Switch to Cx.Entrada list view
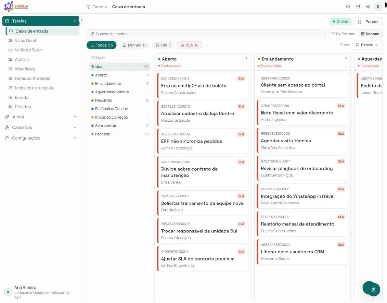 click(x=343, y=34)
